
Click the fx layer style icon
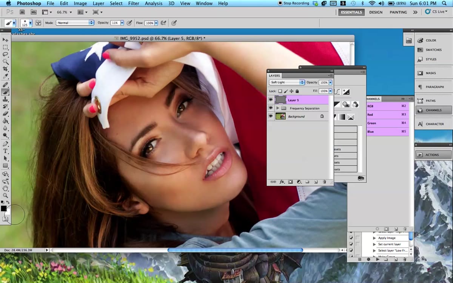[x=282, y=182]
